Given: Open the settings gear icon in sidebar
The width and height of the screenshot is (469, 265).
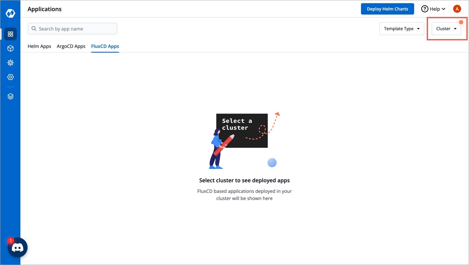Looking at the screenshot, I should (10, 77).
